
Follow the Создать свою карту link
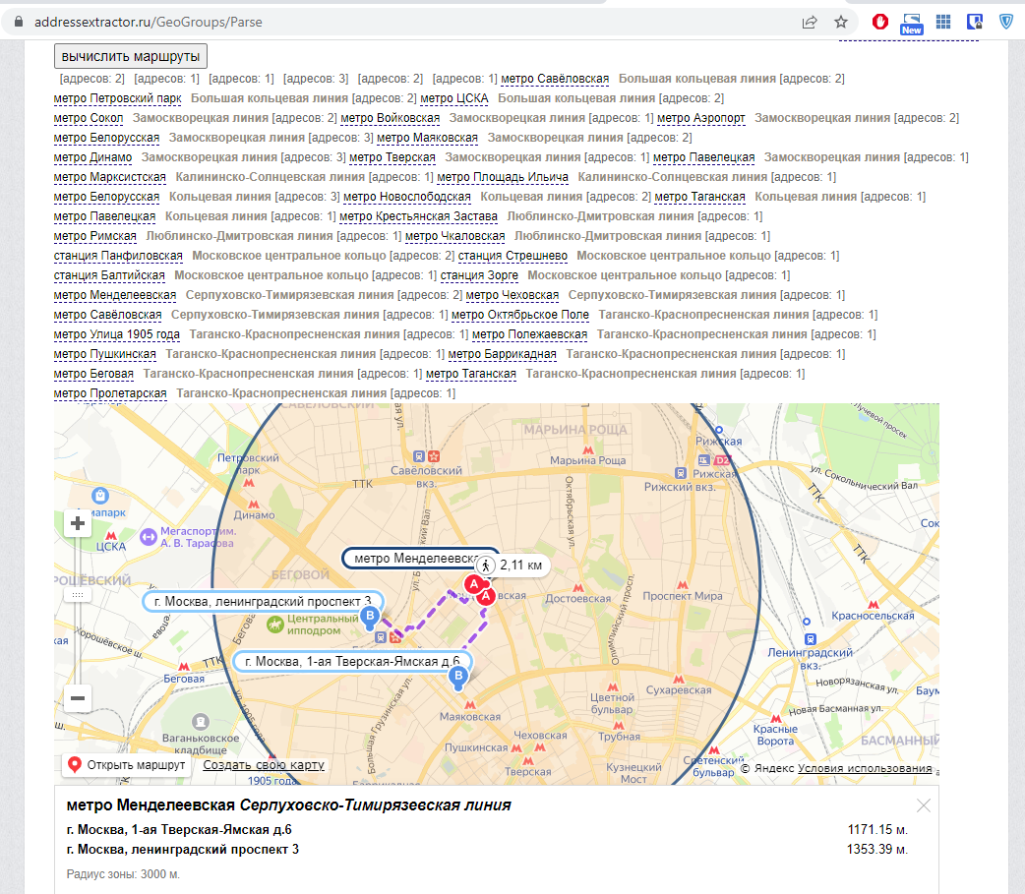264,764
